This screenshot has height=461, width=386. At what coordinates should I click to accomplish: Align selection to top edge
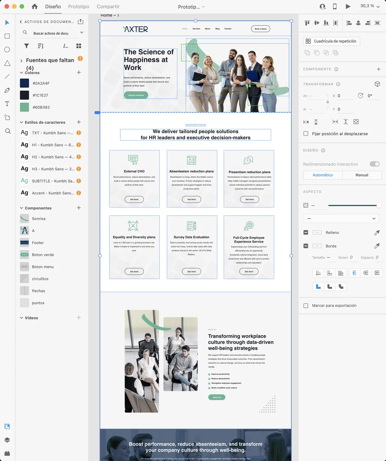[307, 23]
